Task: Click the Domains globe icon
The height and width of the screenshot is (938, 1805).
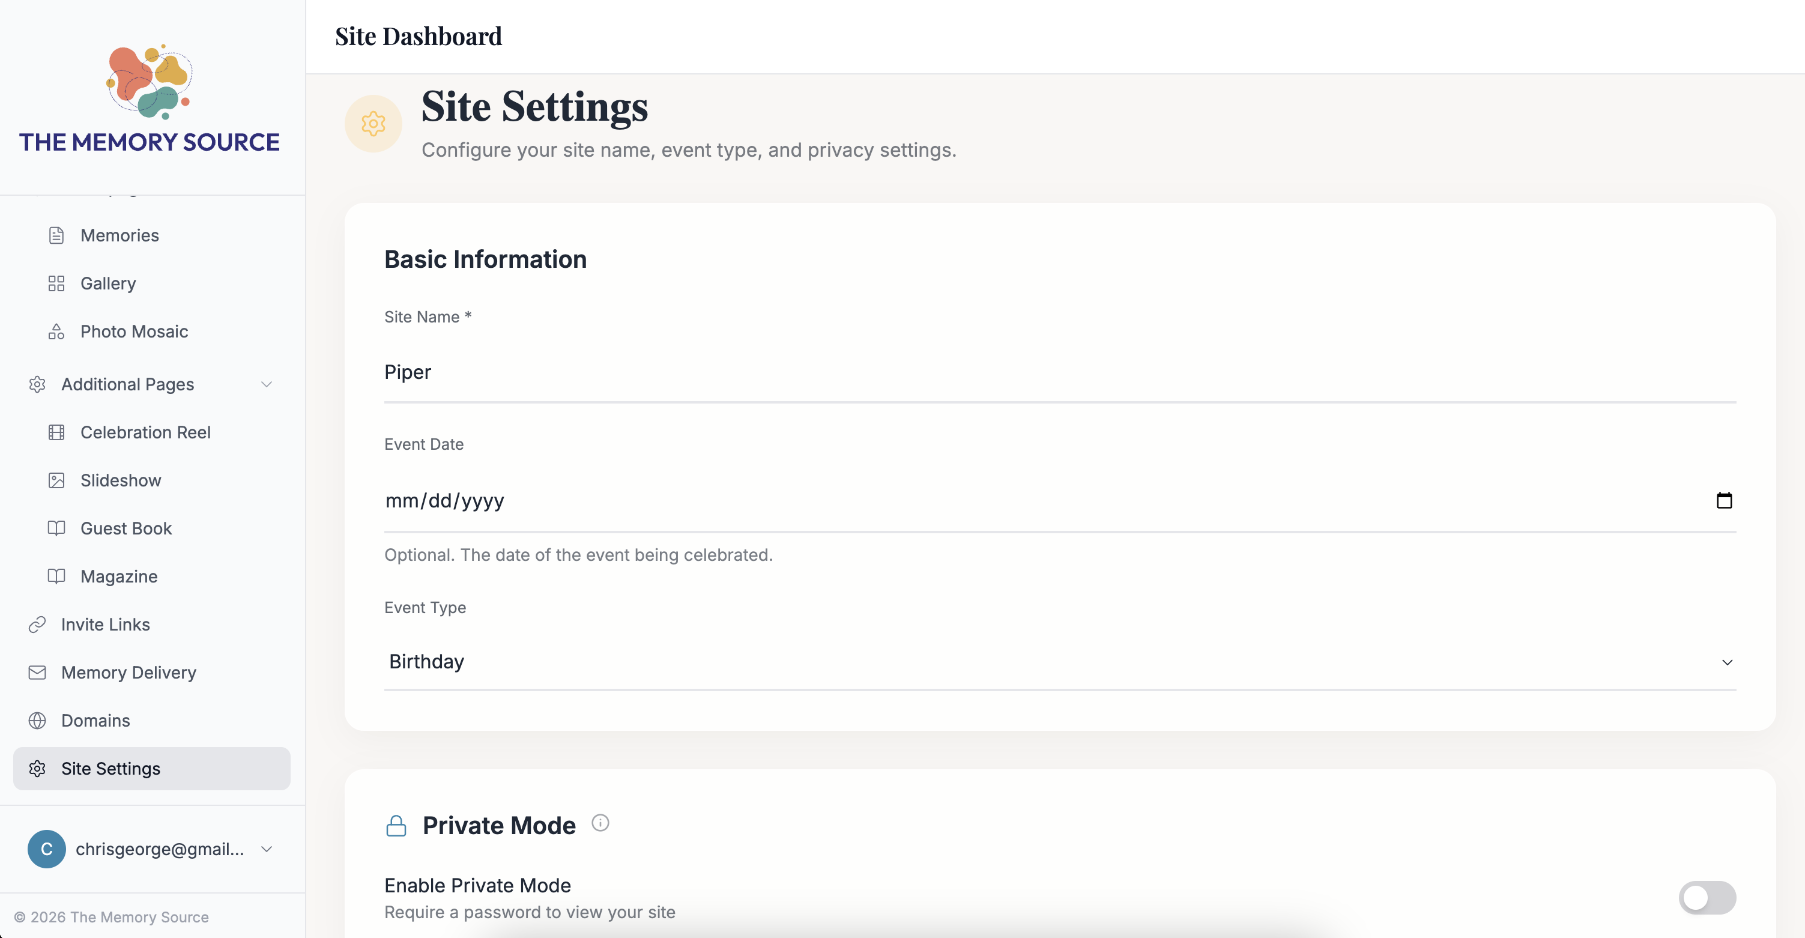Action: (x=37, y=720)
